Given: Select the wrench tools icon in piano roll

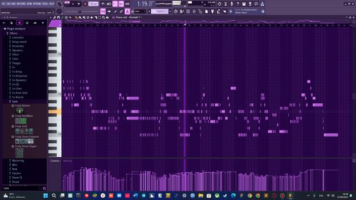Looking at the screenshot, I should (55, 17).
